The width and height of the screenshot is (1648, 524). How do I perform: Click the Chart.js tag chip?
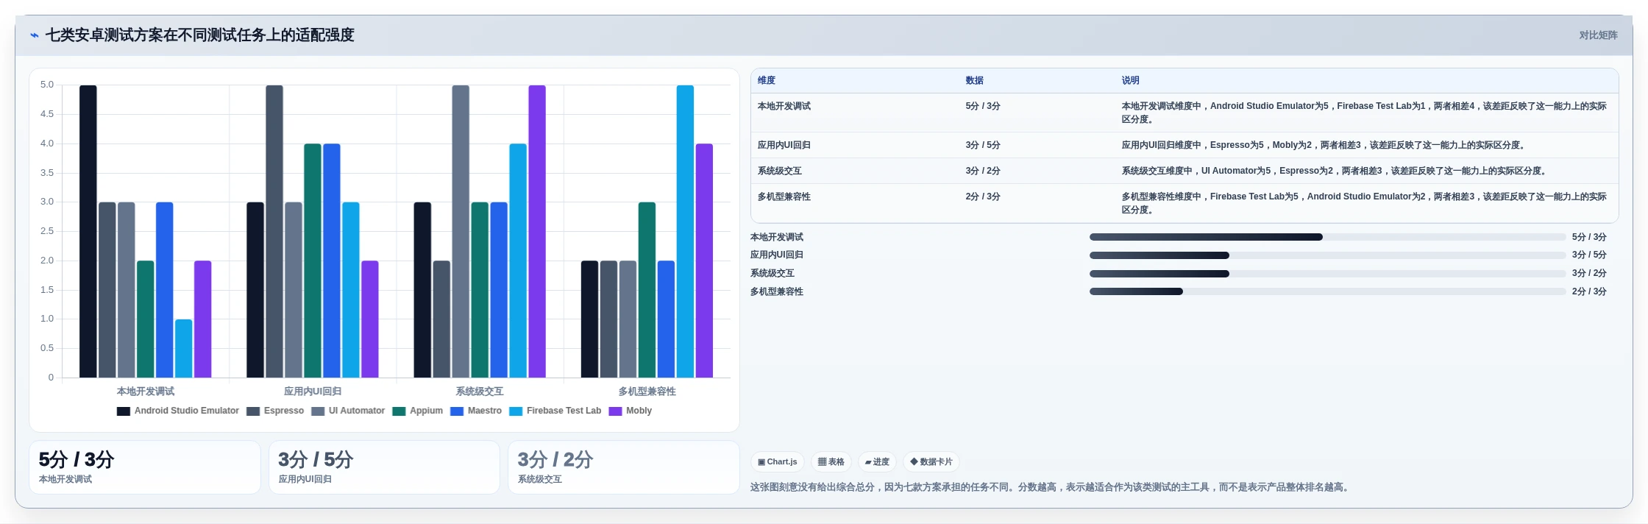pos(777,462)
